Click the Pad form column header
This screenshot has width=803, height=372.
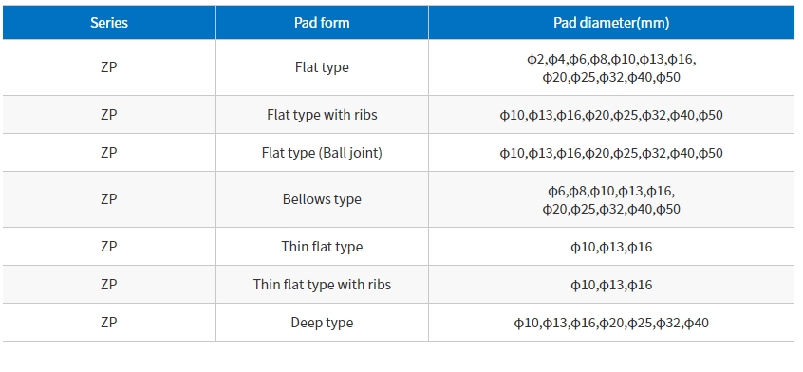[x=322, y=23]
